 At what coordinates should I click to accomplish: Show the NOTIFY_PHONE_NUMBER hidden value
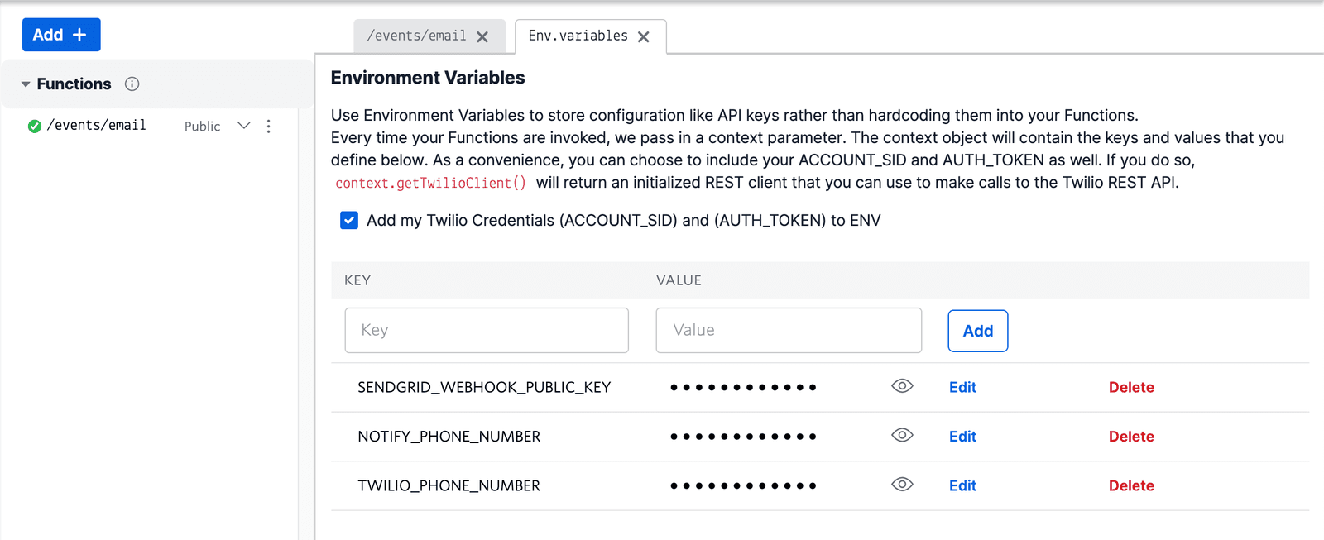pyautogui.click(x=902, y=435)
